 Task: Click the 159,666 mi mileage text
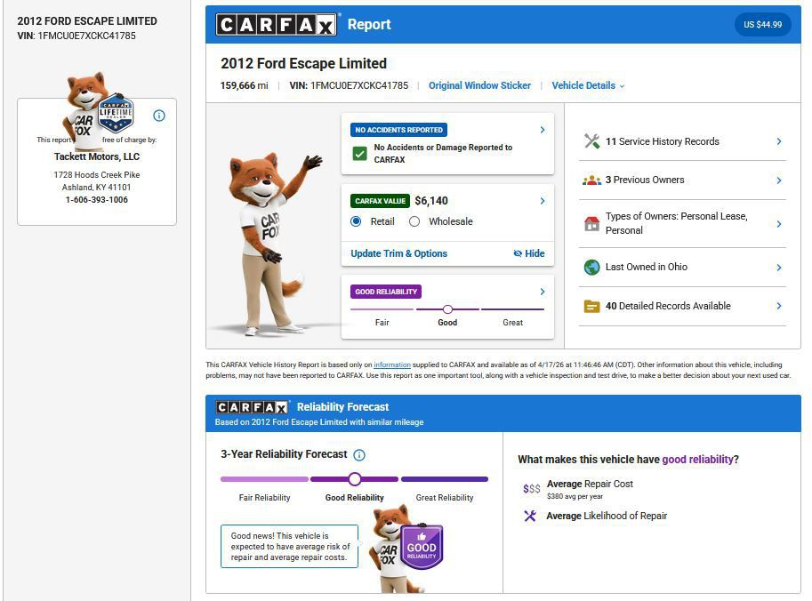point(245,85)
